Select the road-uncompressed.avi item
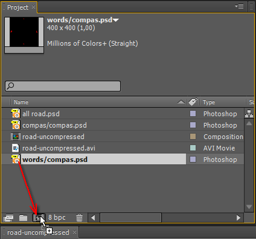Viewport: 256px width, 239px height. pos(59,148)
